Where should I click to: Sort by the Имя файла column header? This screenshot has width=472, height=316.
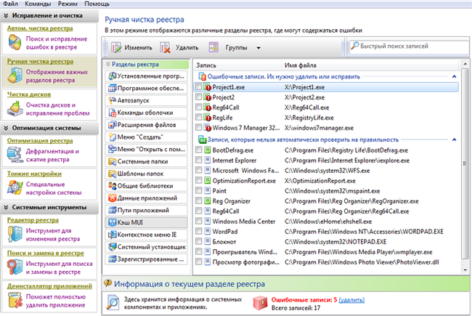coord(370,65)
